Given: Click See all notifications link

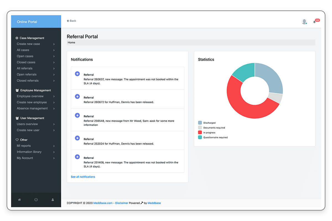Looking at the screenshot, I should point(83,177).
